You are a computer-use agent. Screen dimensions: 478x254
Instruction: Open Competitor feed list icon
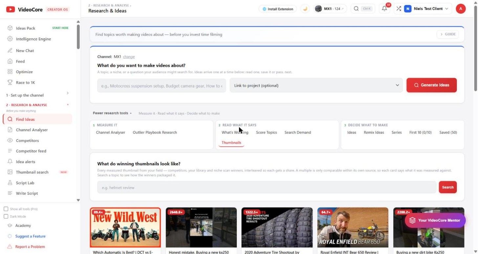tap(10, 151)
